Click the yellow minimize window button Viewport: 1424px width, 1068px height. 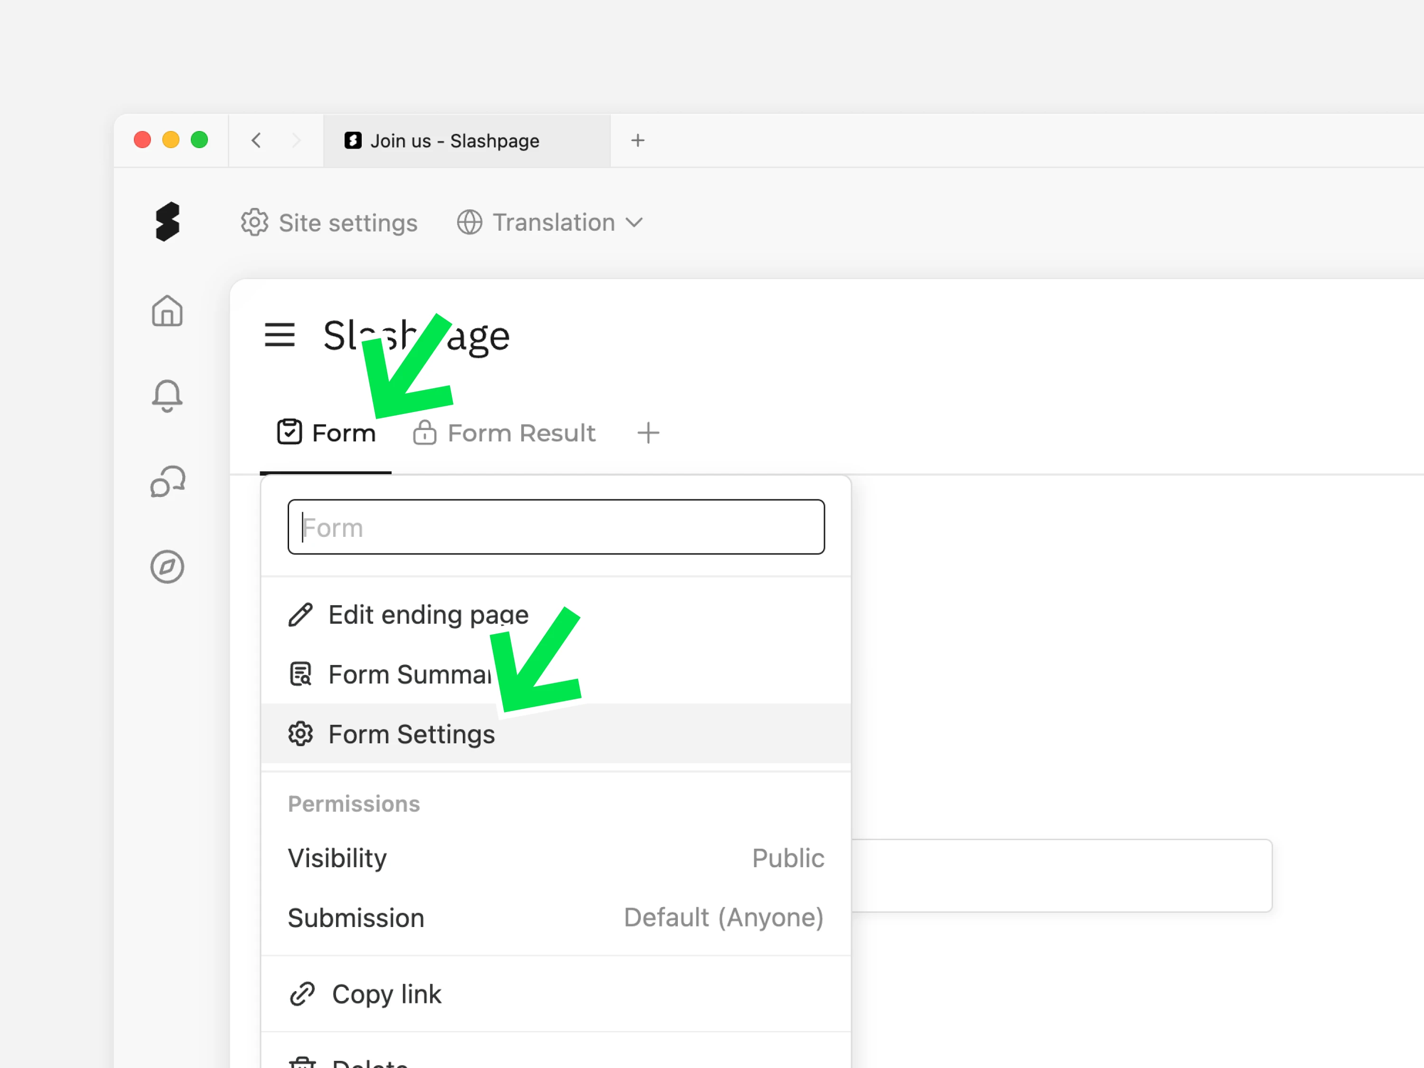click(170, 140)
